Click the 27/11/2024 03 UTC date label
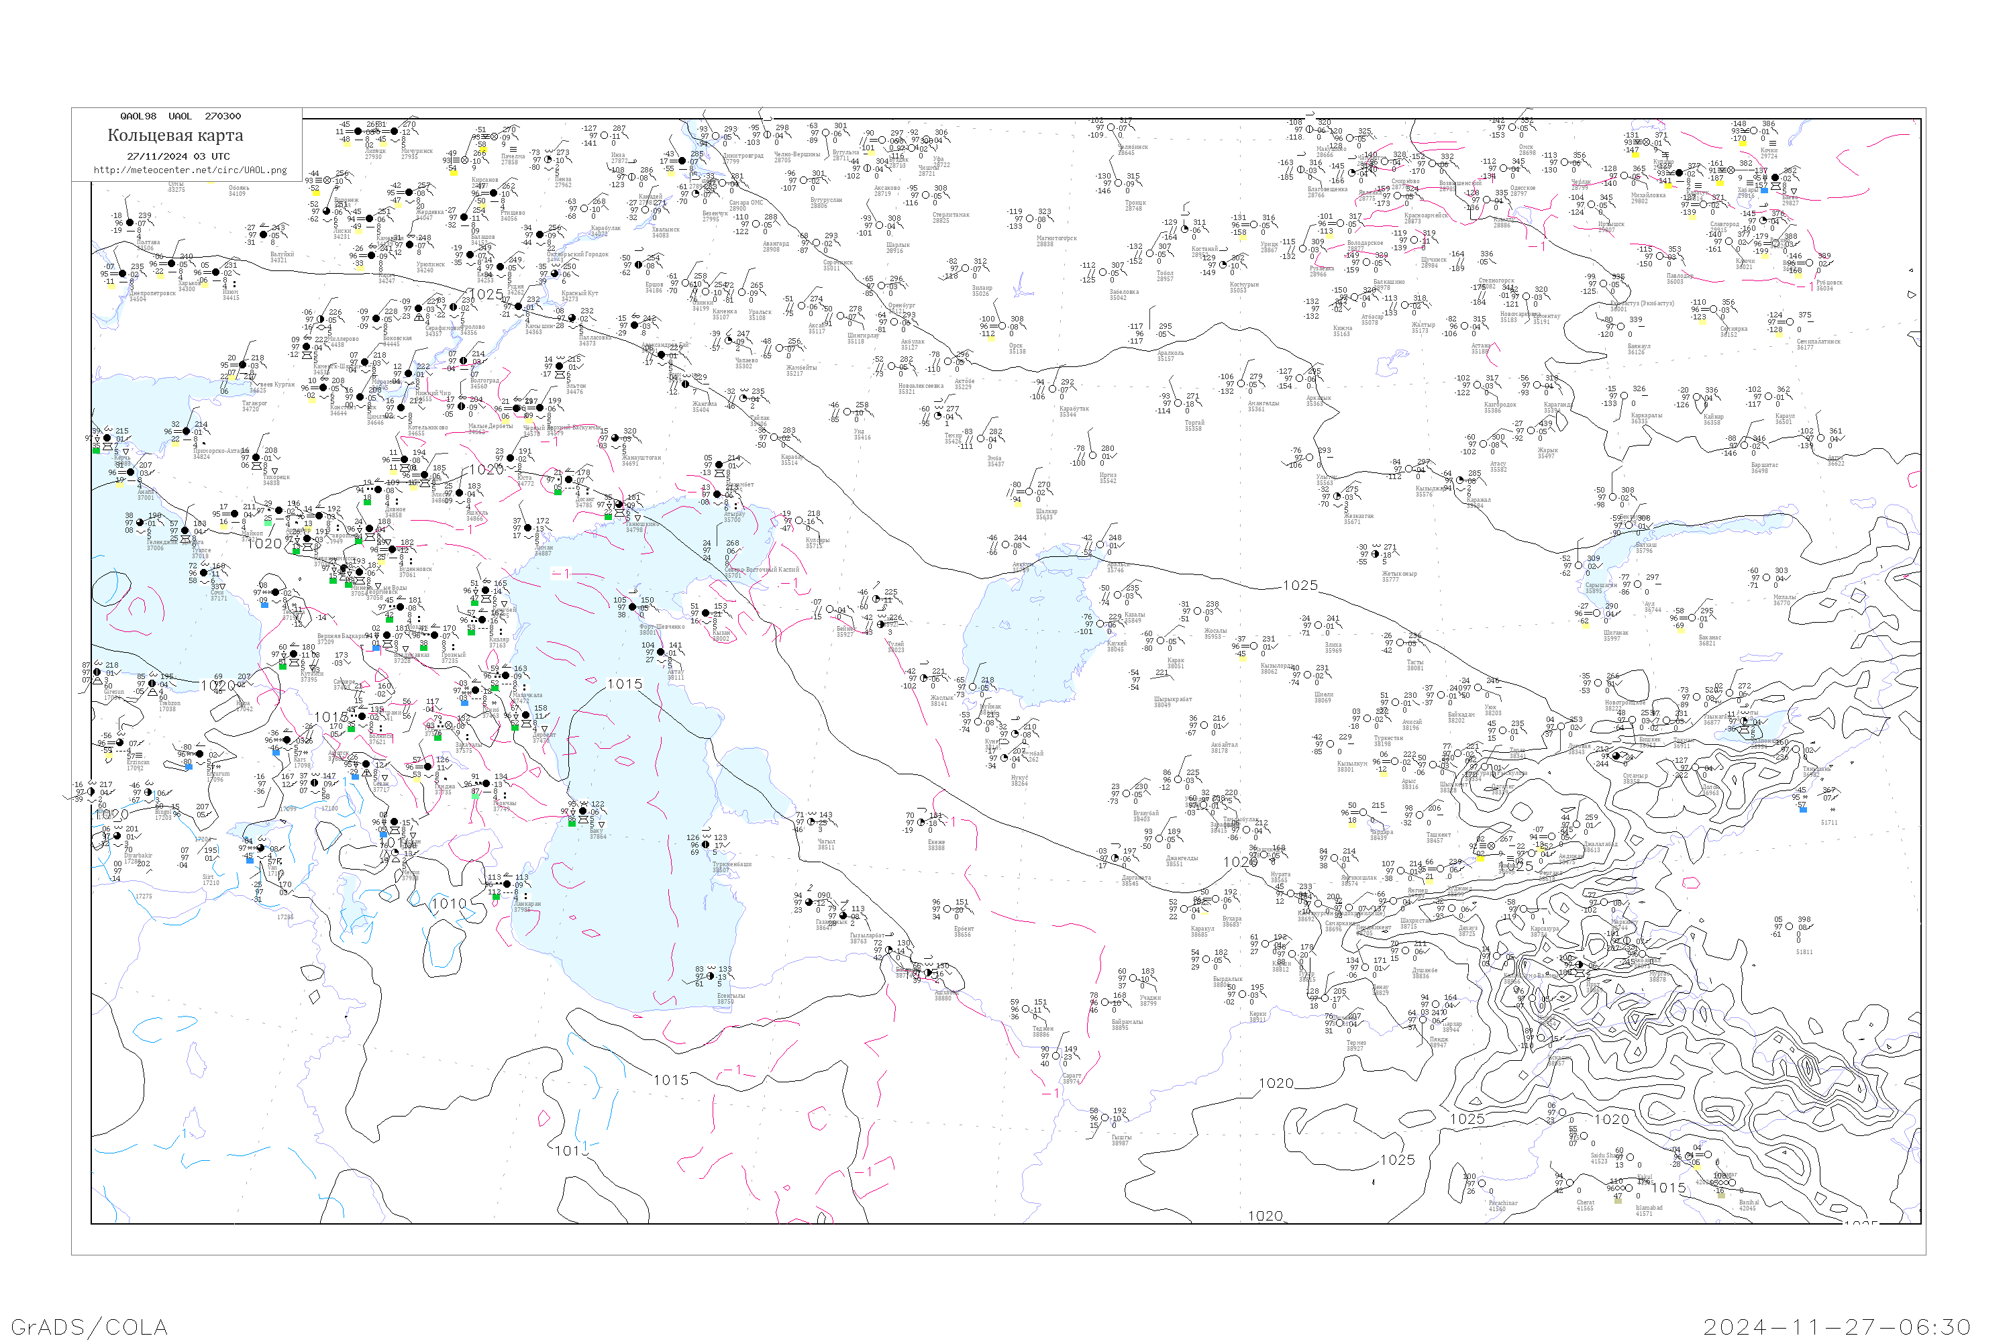Viewport: 2013px width, 1342px height. click(x=178, y=156)
